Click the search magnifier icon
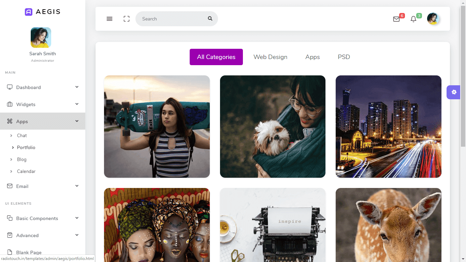Viewport: 466px width, 262px height. (x=210, y=18)
